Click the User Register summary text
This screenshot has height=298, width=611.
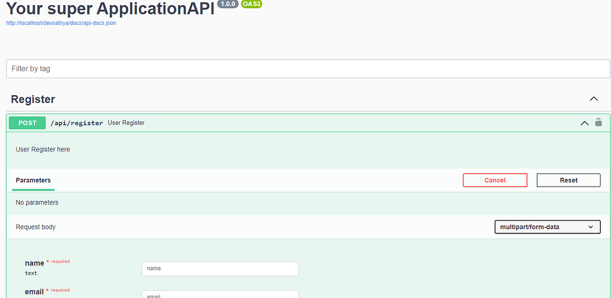tap(126, 123)
